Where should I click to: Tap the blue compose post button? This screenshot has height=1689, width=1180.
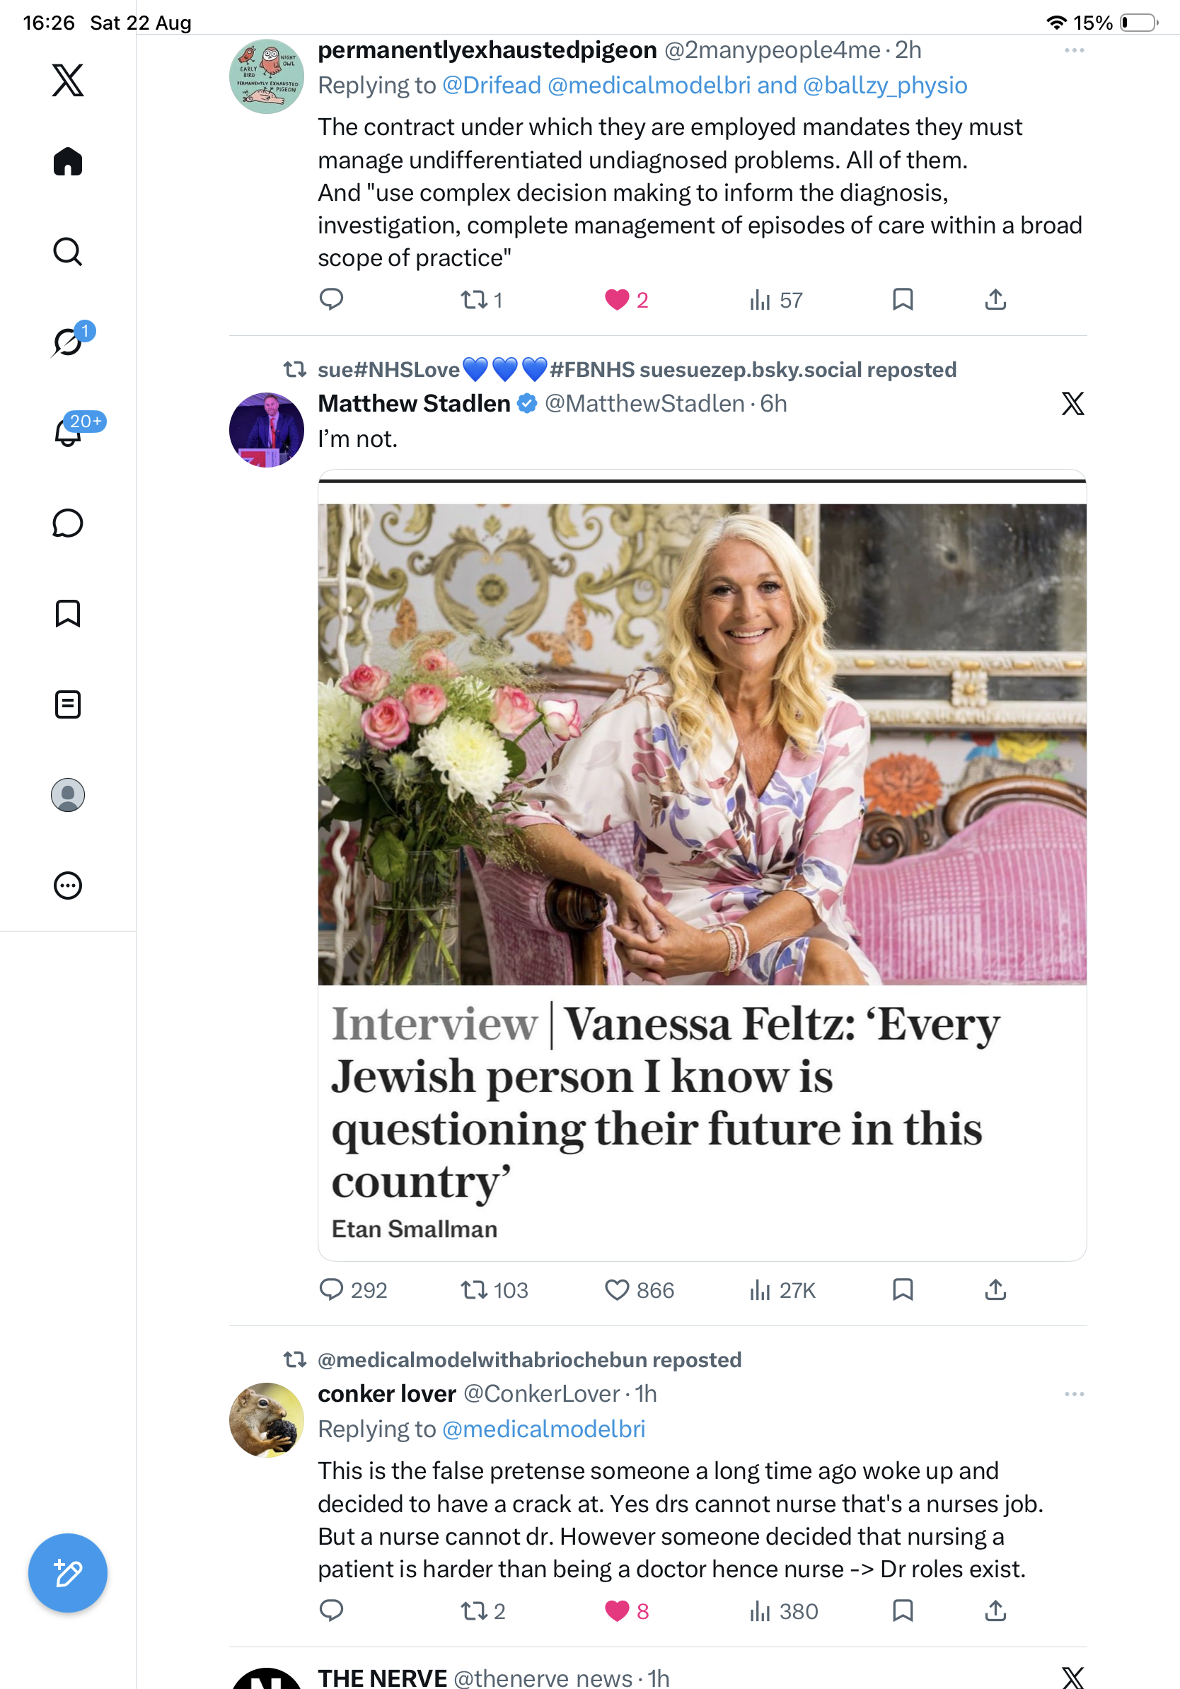pos(68,1573)
